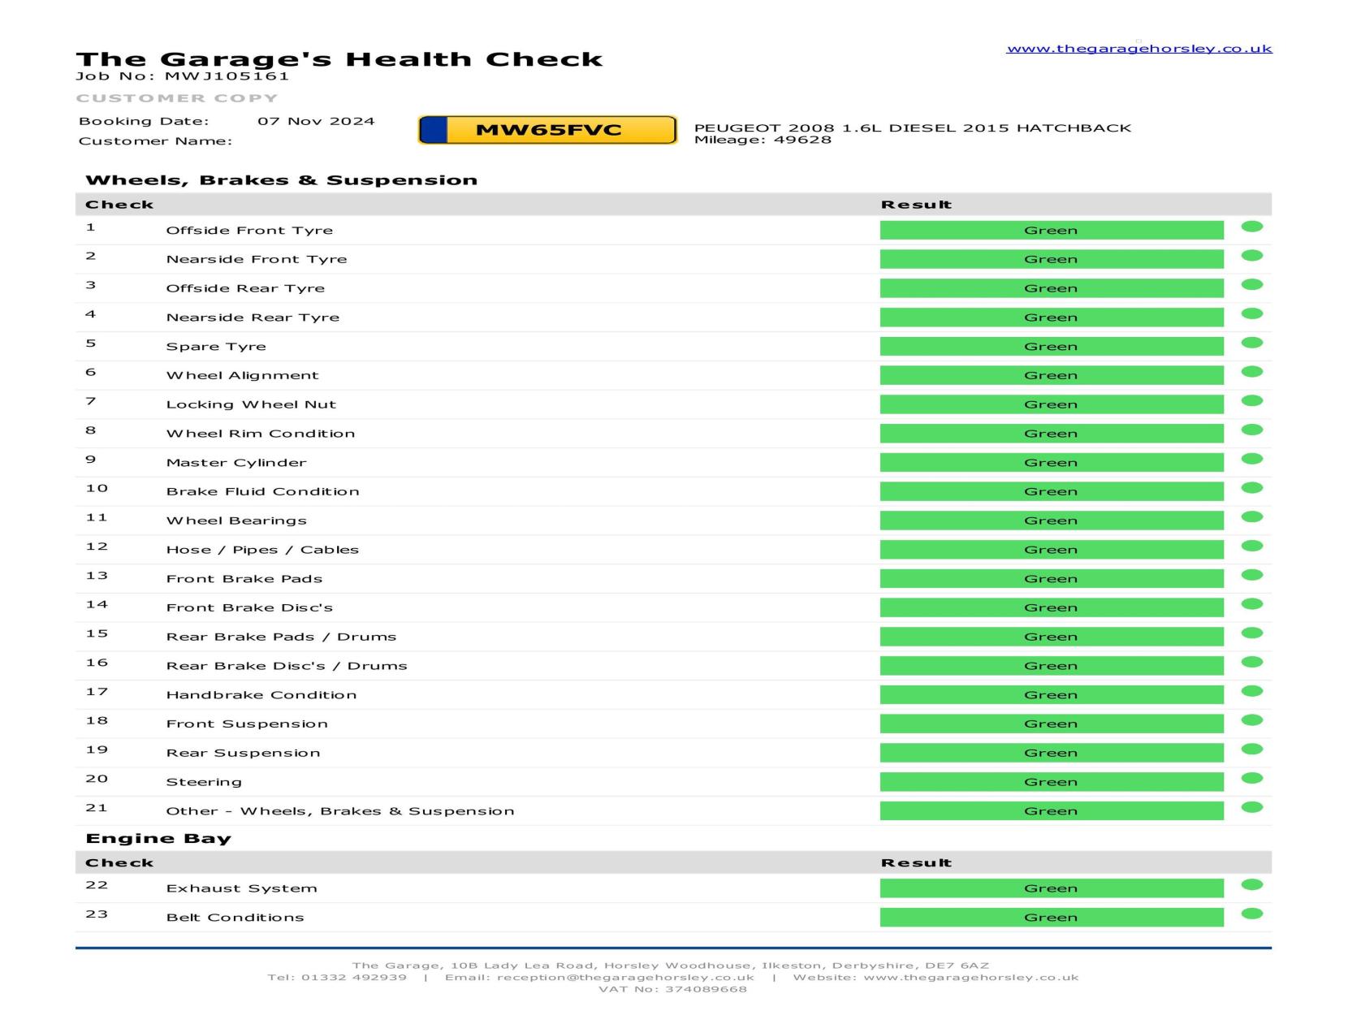
Task: Click the green status dot for Brake Fluid Condition
Action: [x=1251, y=488]
